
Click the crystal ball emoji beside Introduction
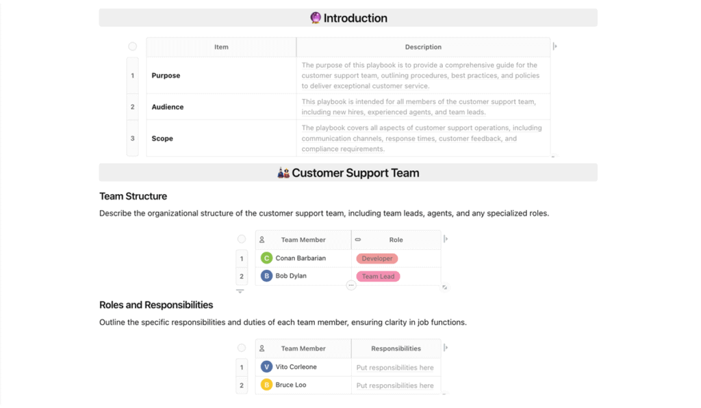316,18
